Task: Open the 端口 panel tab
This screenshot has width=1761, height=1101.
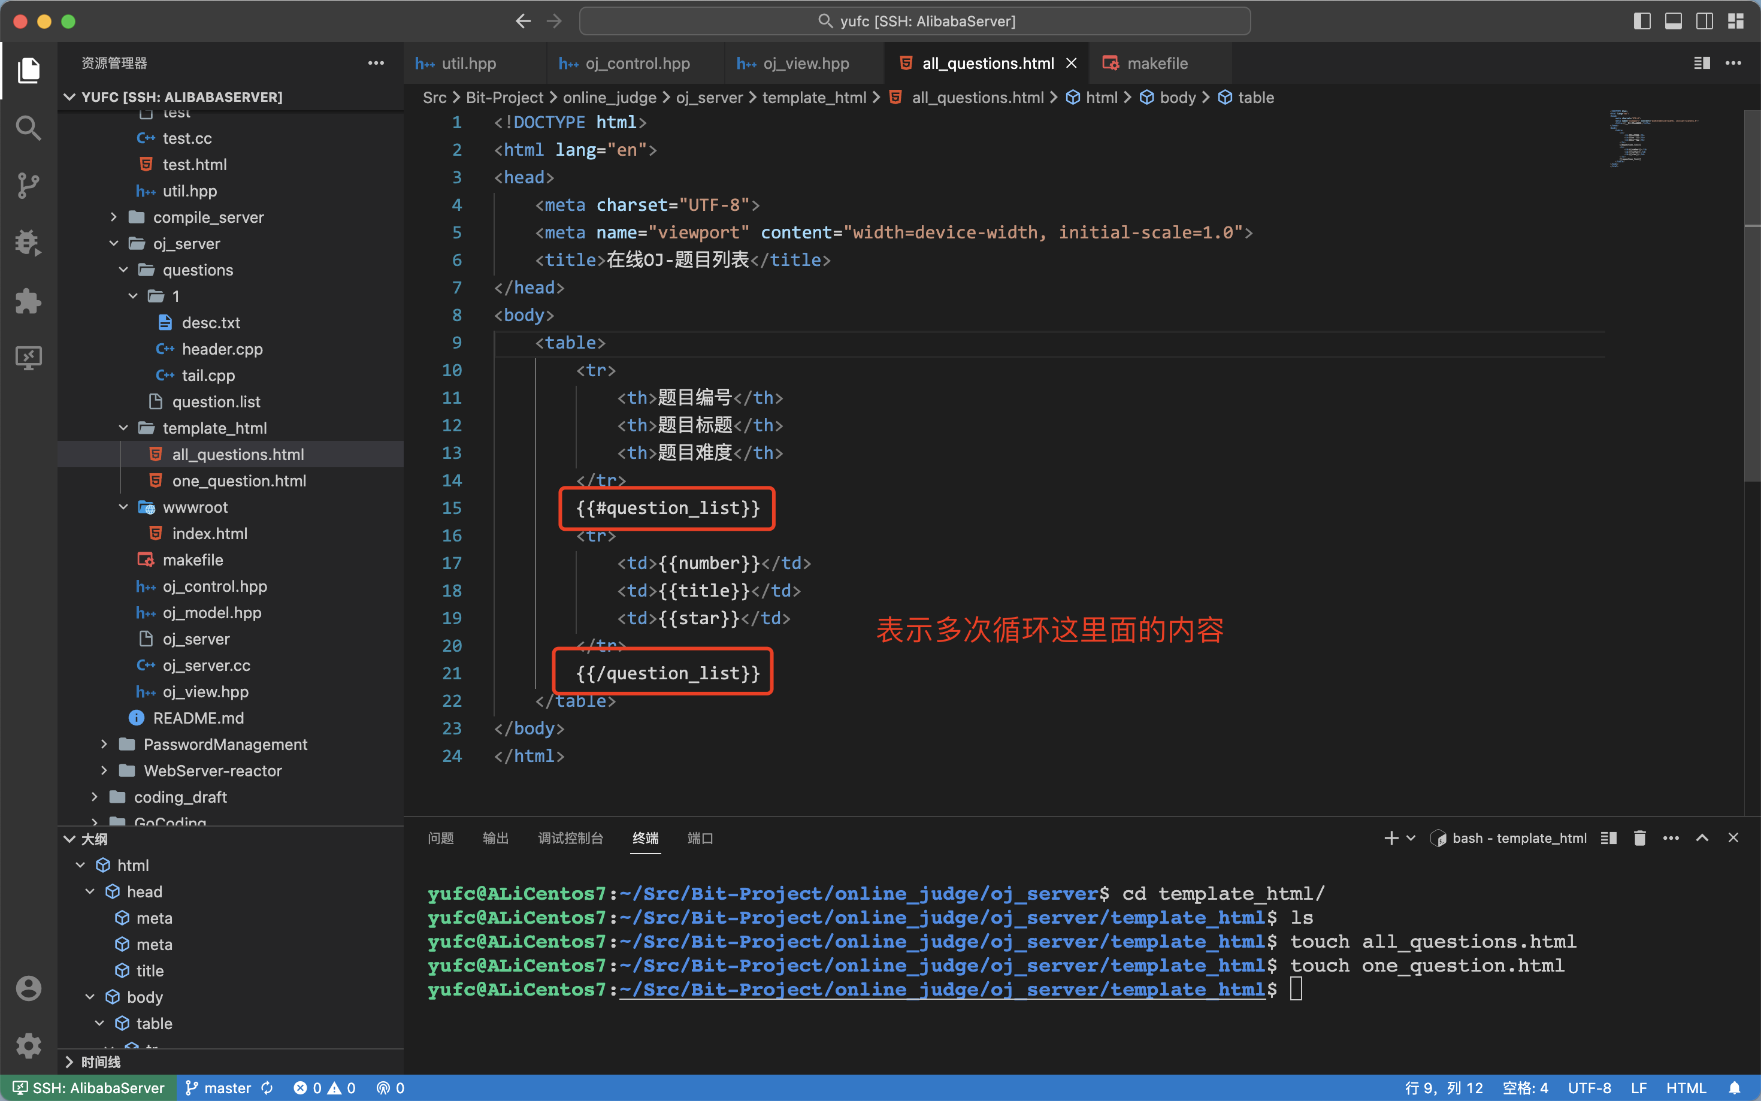Action: 700,838
